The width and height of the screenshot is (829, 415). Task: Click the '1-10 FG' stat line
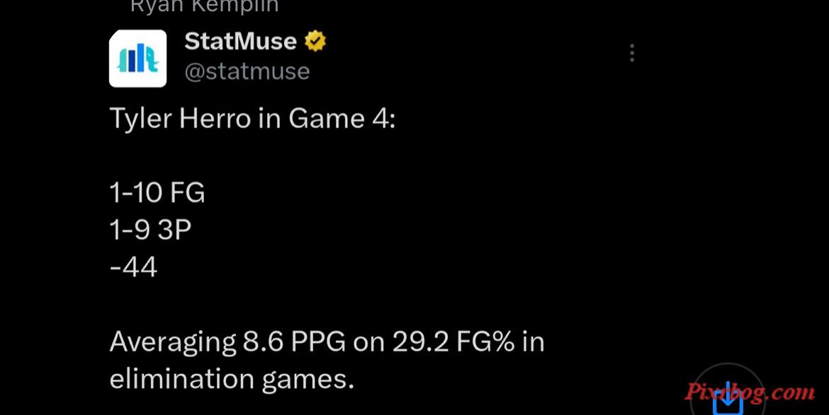tap(157, 192)
